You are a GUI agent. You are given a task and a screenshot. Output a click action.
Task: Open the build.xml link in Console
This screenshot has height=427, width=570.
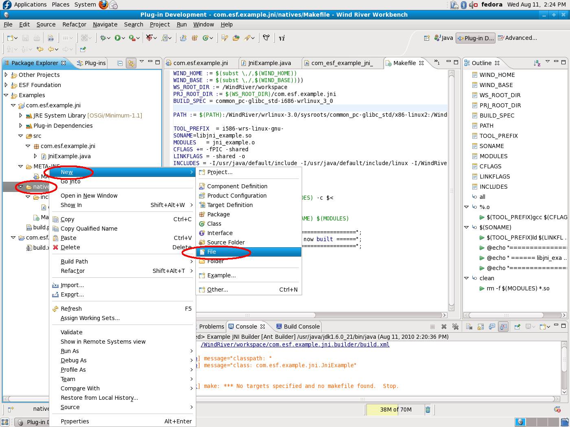(x=295, y=344)
